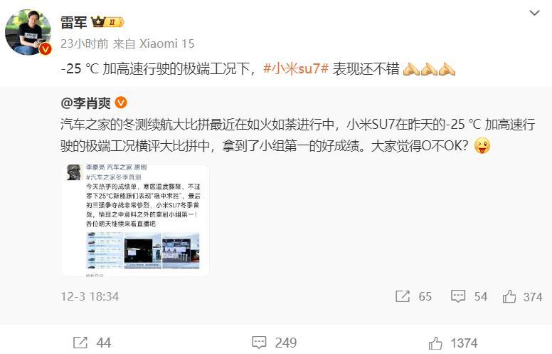
Task: Click the verified V badge on avatar
Action: [x=45, y=49]
